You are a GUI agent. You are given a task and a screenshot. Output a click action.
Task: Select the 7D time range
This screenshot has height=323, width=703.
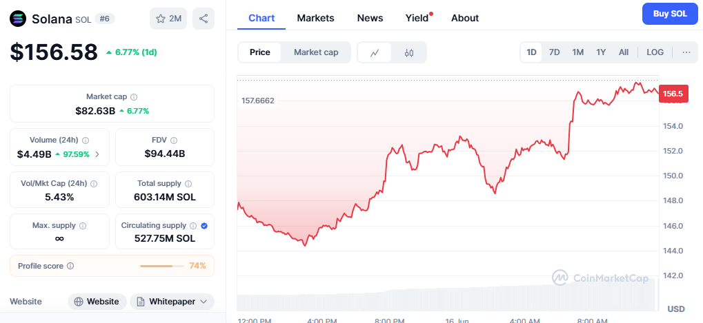pos(555,52)
